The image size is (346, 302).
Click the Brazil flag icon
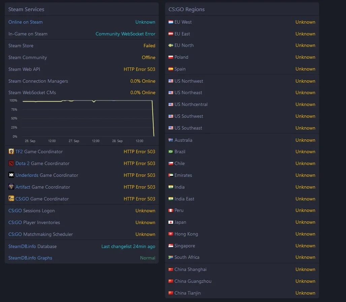(170, 152)
